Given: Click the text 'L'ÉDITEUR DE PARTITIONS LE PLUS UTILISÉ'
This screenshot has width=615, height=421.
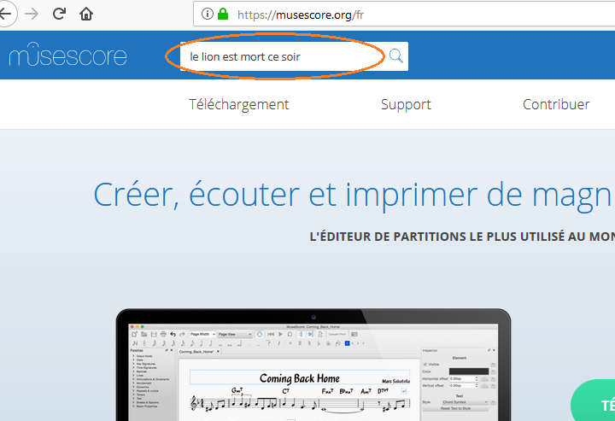Looking at the screenshot, I should 437,237.
